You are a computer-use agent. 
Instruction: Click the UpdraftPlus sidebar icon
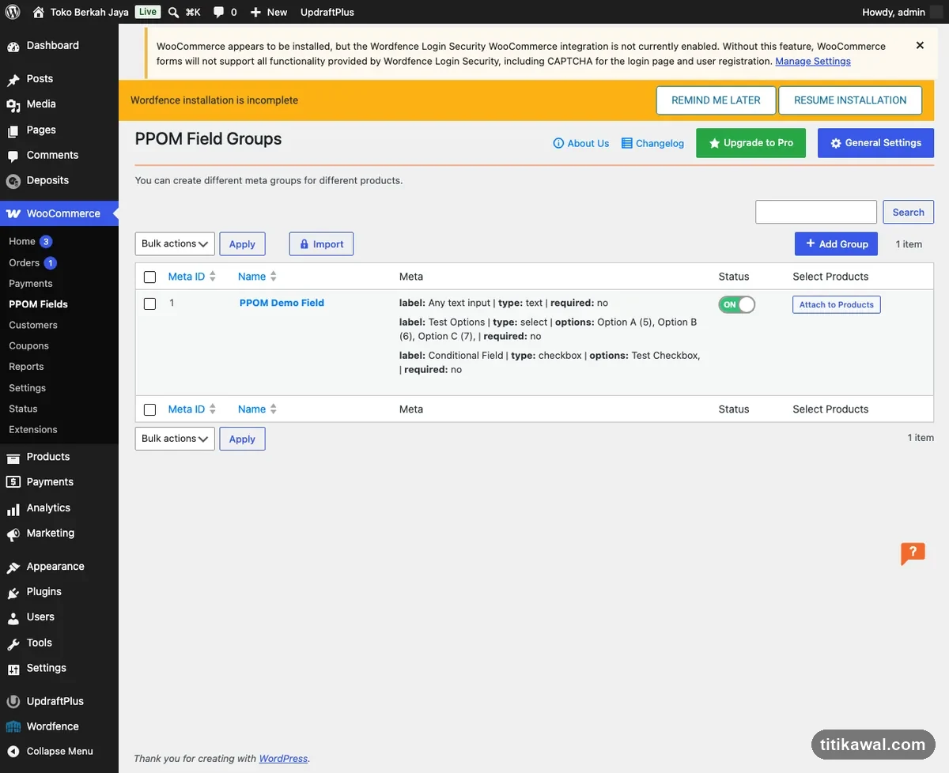(x=13, y=701)
